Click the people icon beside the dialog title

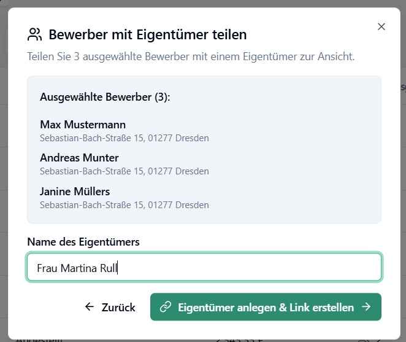click(x=35, y=34)
